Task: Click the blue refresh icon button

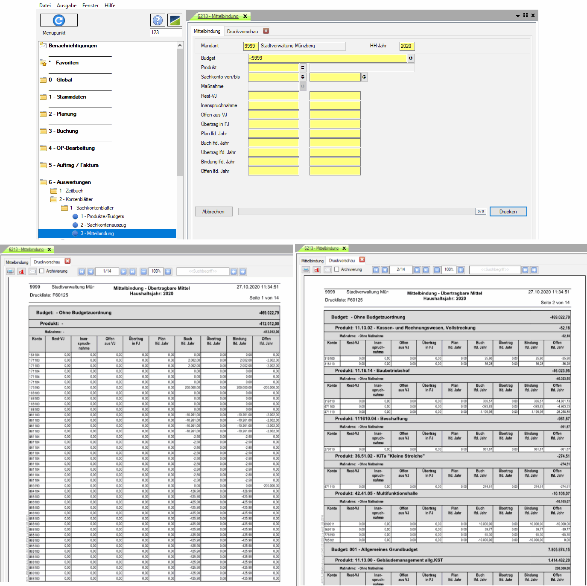Action: (59, 20)
